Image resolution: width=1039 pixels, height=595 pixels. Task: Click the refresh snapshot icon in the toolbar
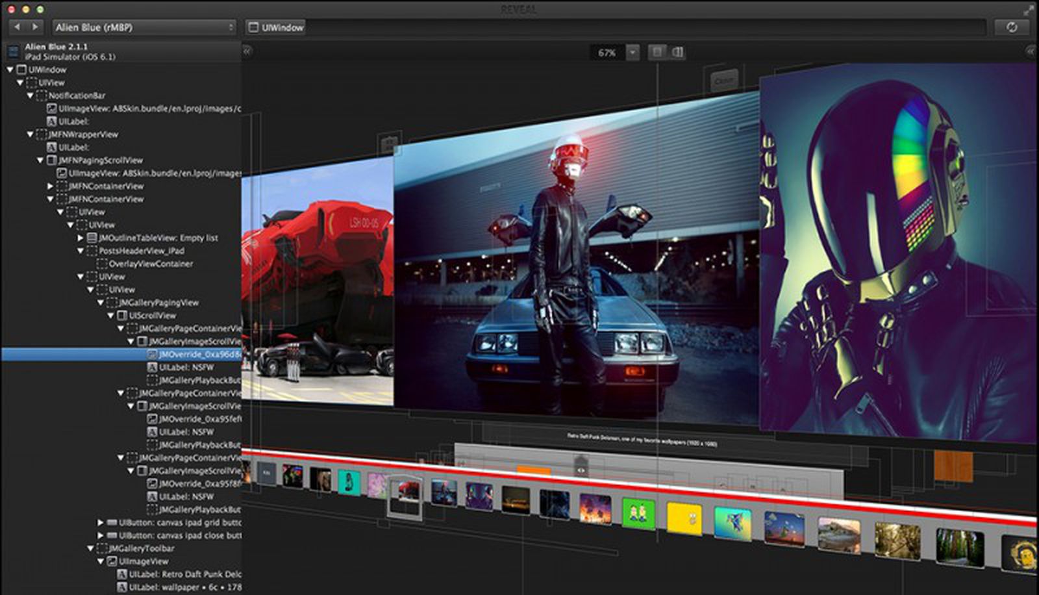(x=1011, y=28)
